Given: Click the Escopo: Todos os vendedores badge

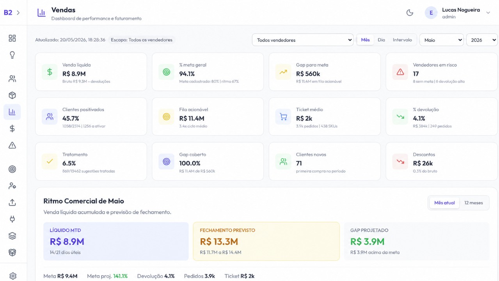Looking at the screenshot, I should [142, 40].
